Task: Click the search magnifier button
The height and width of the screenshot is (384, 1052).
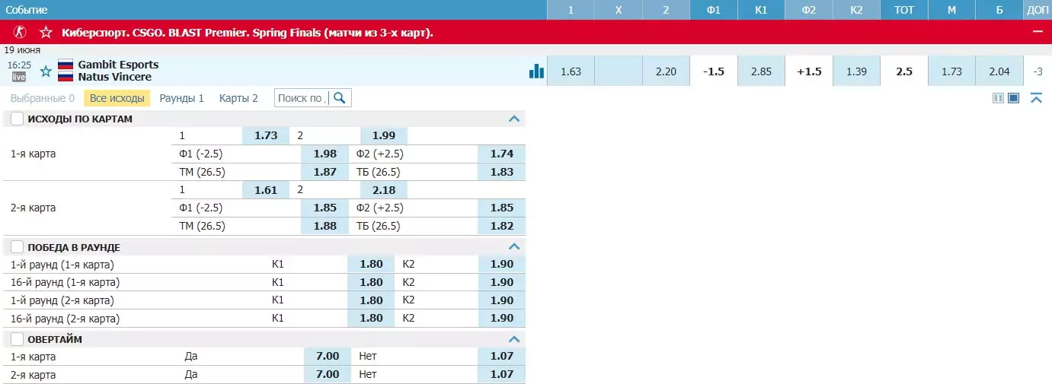Action: (x=340, y=98)
